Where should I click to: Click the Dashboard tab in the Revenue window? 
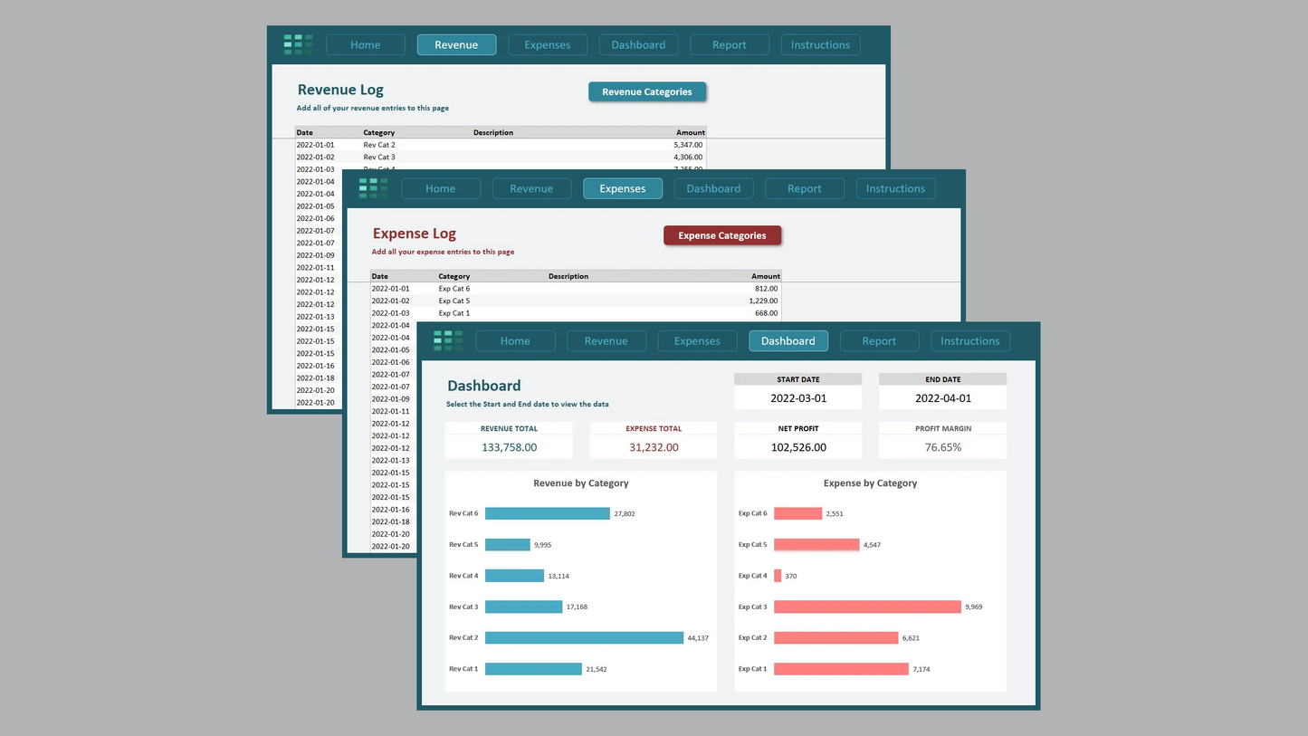pyautogui.click(x=637, y=44)
